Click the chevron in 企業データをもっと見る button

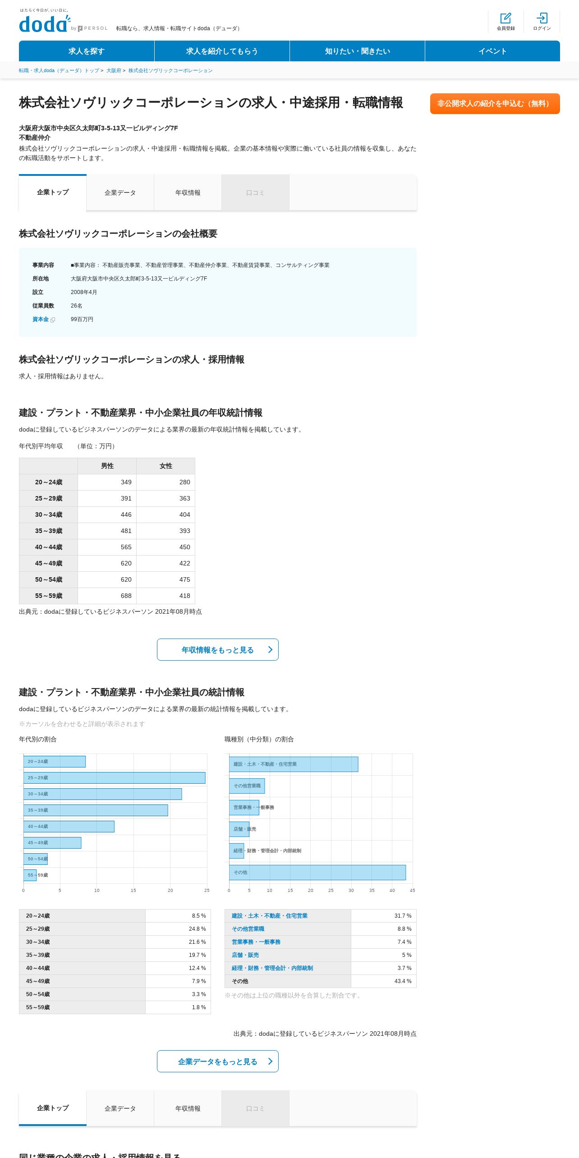[x=270, y=1061]
